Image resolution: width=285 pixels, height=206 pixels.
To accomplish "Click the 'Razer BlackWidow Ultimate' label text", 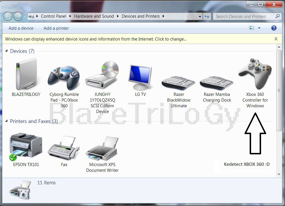I will (x=179, y=100).
